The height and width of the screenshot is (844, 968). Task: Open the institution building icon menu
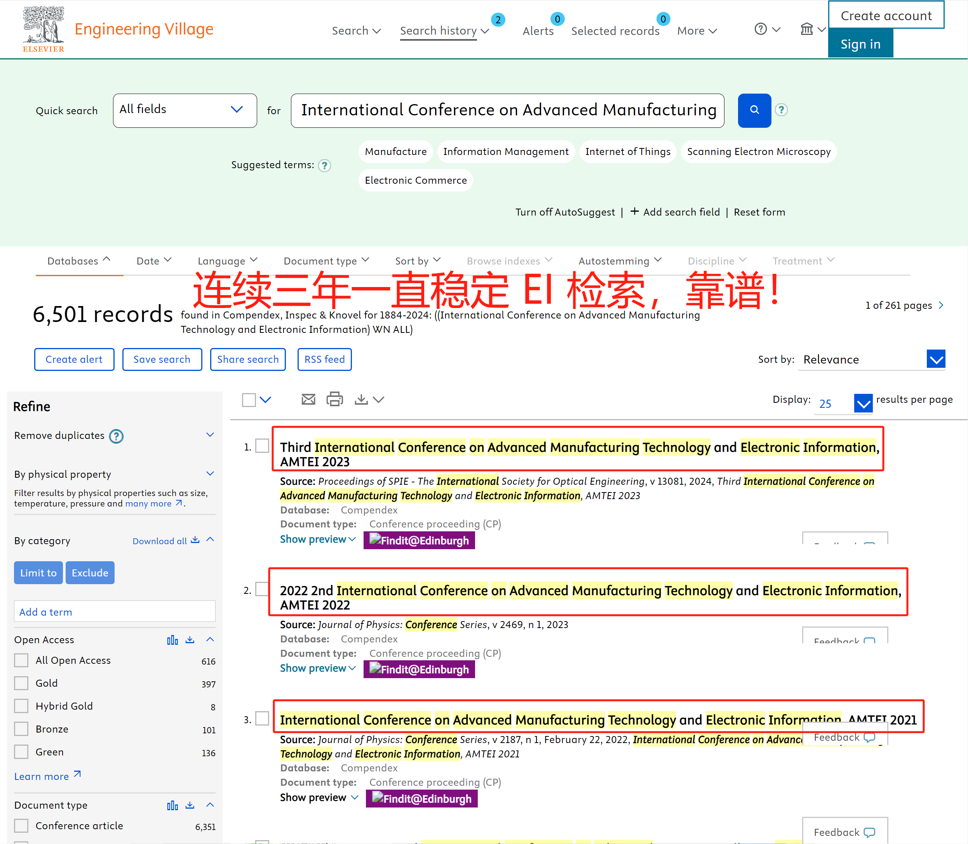tap(813, 29)
